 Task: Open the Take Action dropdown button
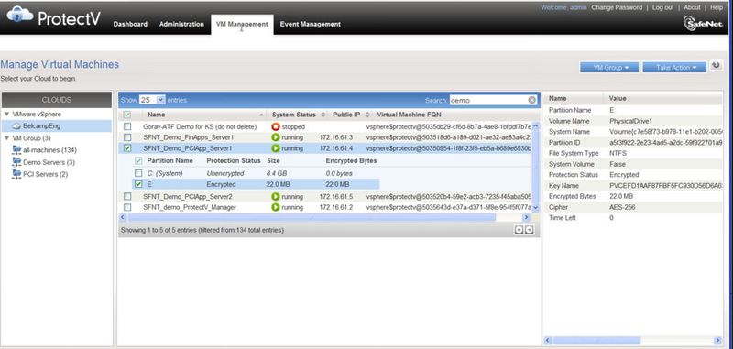pyautogui.click(x=674, y=67)
